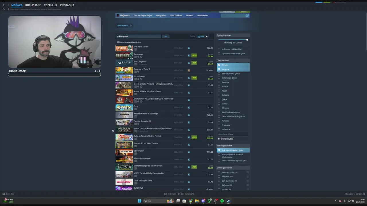Open the Windows Start menu
Viewport: 367px width, 206px height.
[139, 201]
